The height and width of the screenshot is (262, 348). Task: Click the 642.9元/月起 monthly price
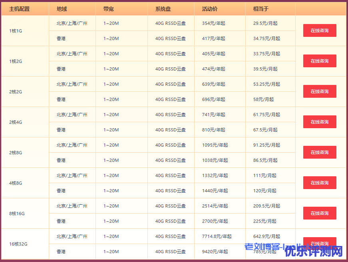point(266,236)
